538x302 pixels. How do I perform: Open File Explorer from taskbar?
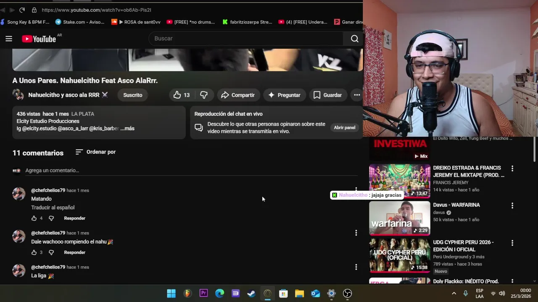point(299,293)
